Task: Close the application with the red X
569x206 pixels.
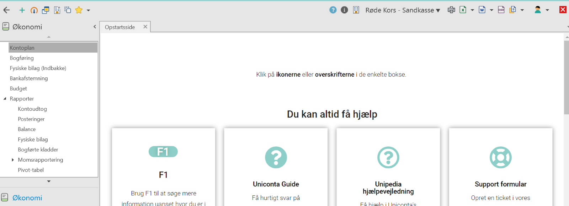Action: point(563,10)
